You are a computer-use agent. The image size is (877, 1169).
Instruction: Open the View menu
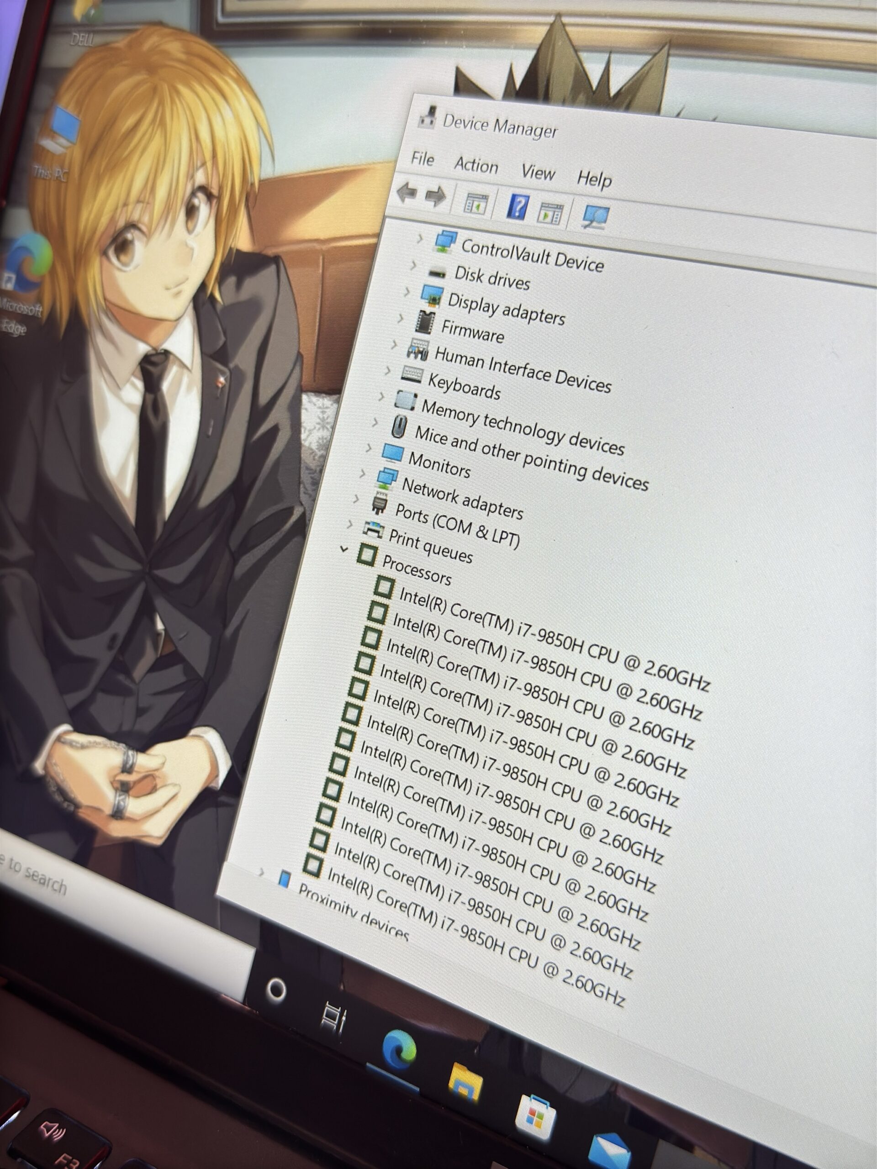coord(538,172)
